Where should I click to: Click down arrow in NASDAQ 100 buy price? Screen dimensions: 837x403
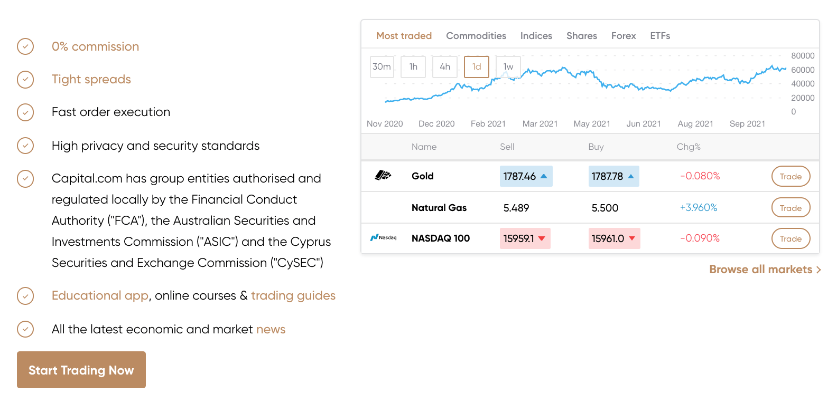(x=632, y=238)
